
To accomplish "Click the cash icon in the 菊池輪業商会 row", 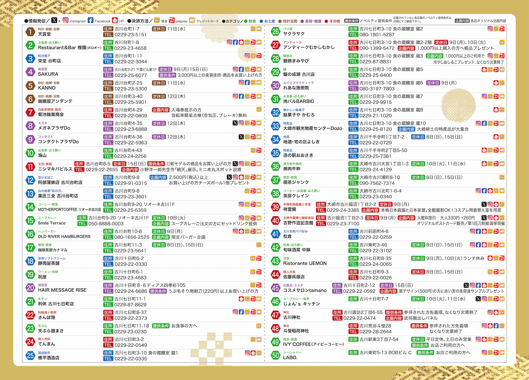I will [259, 110].
